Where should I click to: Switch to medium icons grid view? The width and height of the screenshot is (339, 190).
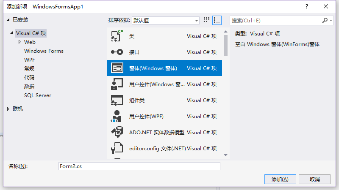point(206,20)
